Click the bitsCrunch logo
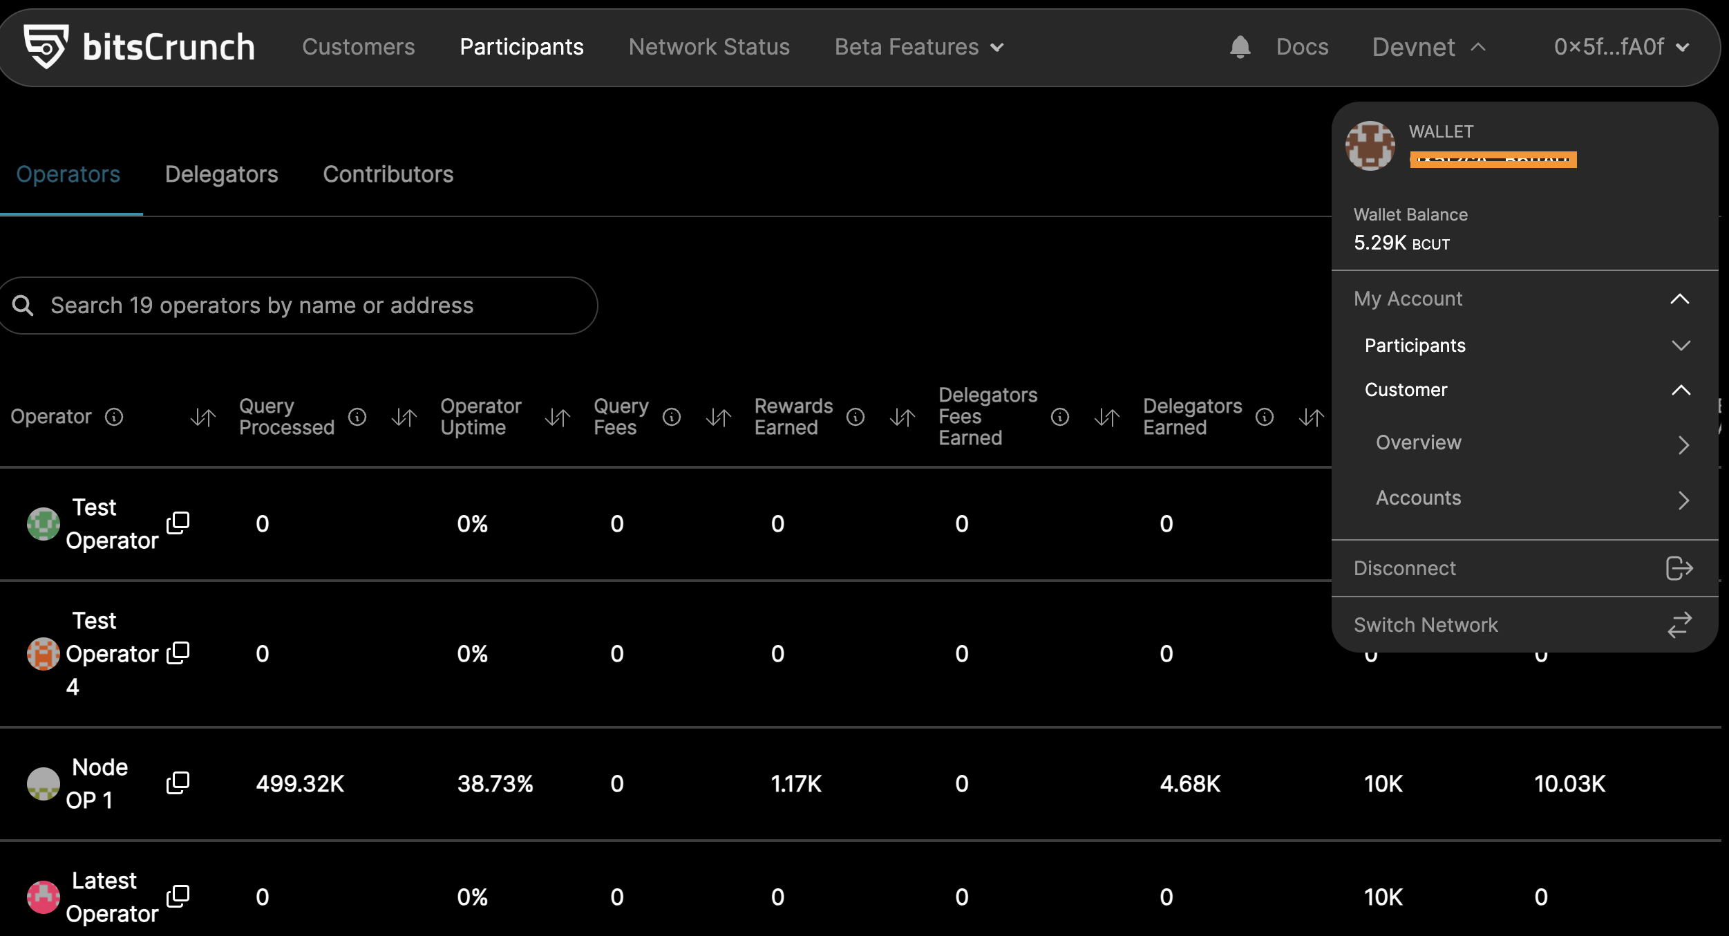This screenshot has width=1729, height=936. coord(139,47)
